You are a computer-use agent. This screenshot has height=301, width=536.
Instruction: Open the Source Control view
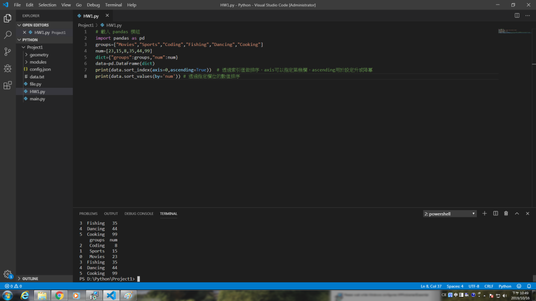pyautogui.click(x=7, y=52)
